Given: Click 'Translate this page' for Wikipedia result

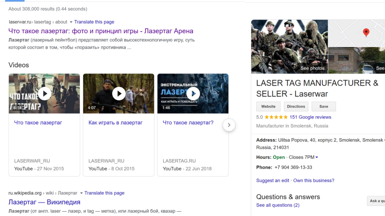Looking at the screenshot, I should [104, 193].
